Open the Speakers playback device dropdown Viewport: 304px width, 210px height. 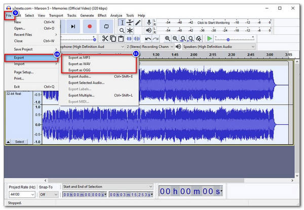point(219,47)
